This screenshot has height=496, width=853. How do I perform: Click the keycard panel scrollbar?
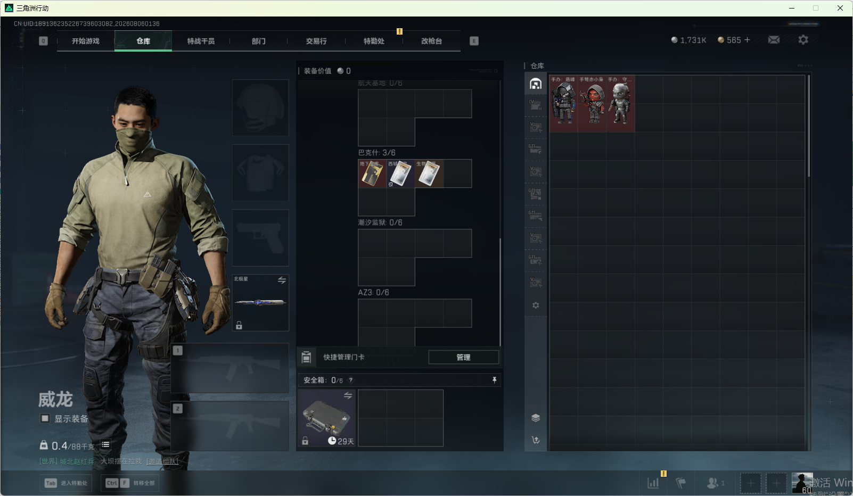500,292
